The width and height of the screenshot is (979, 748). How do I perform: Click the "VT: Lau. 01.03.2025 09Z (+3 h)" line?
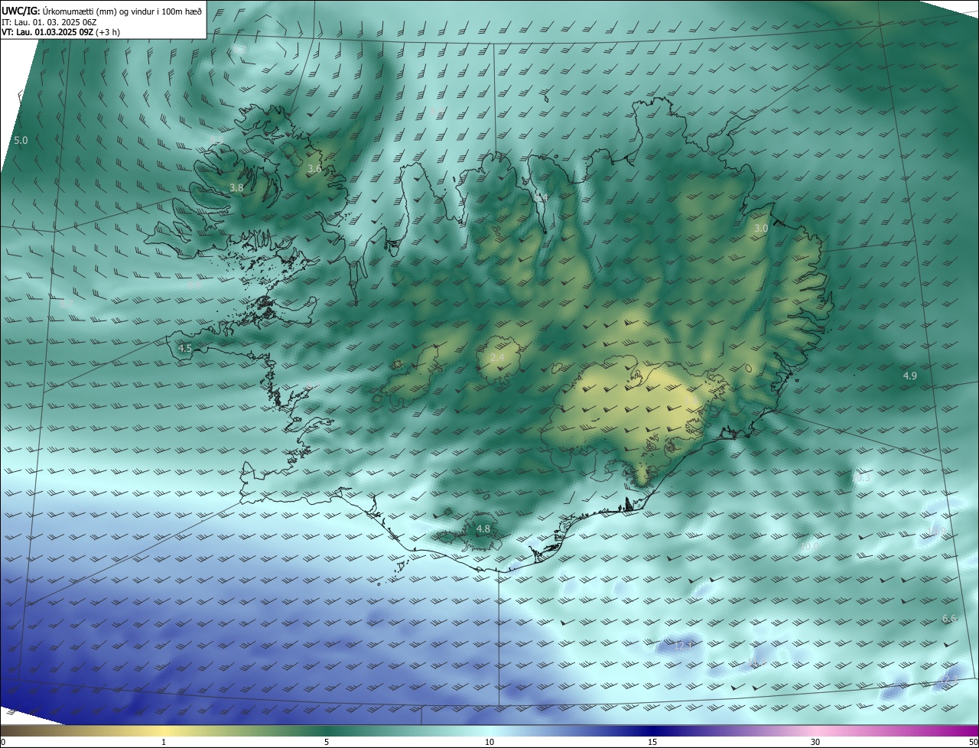(61, 32)
